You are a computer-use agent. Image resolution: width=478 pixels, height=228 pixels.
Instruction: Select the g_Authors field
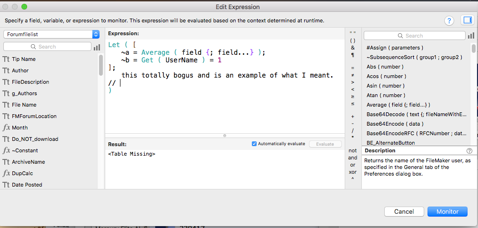24,93
